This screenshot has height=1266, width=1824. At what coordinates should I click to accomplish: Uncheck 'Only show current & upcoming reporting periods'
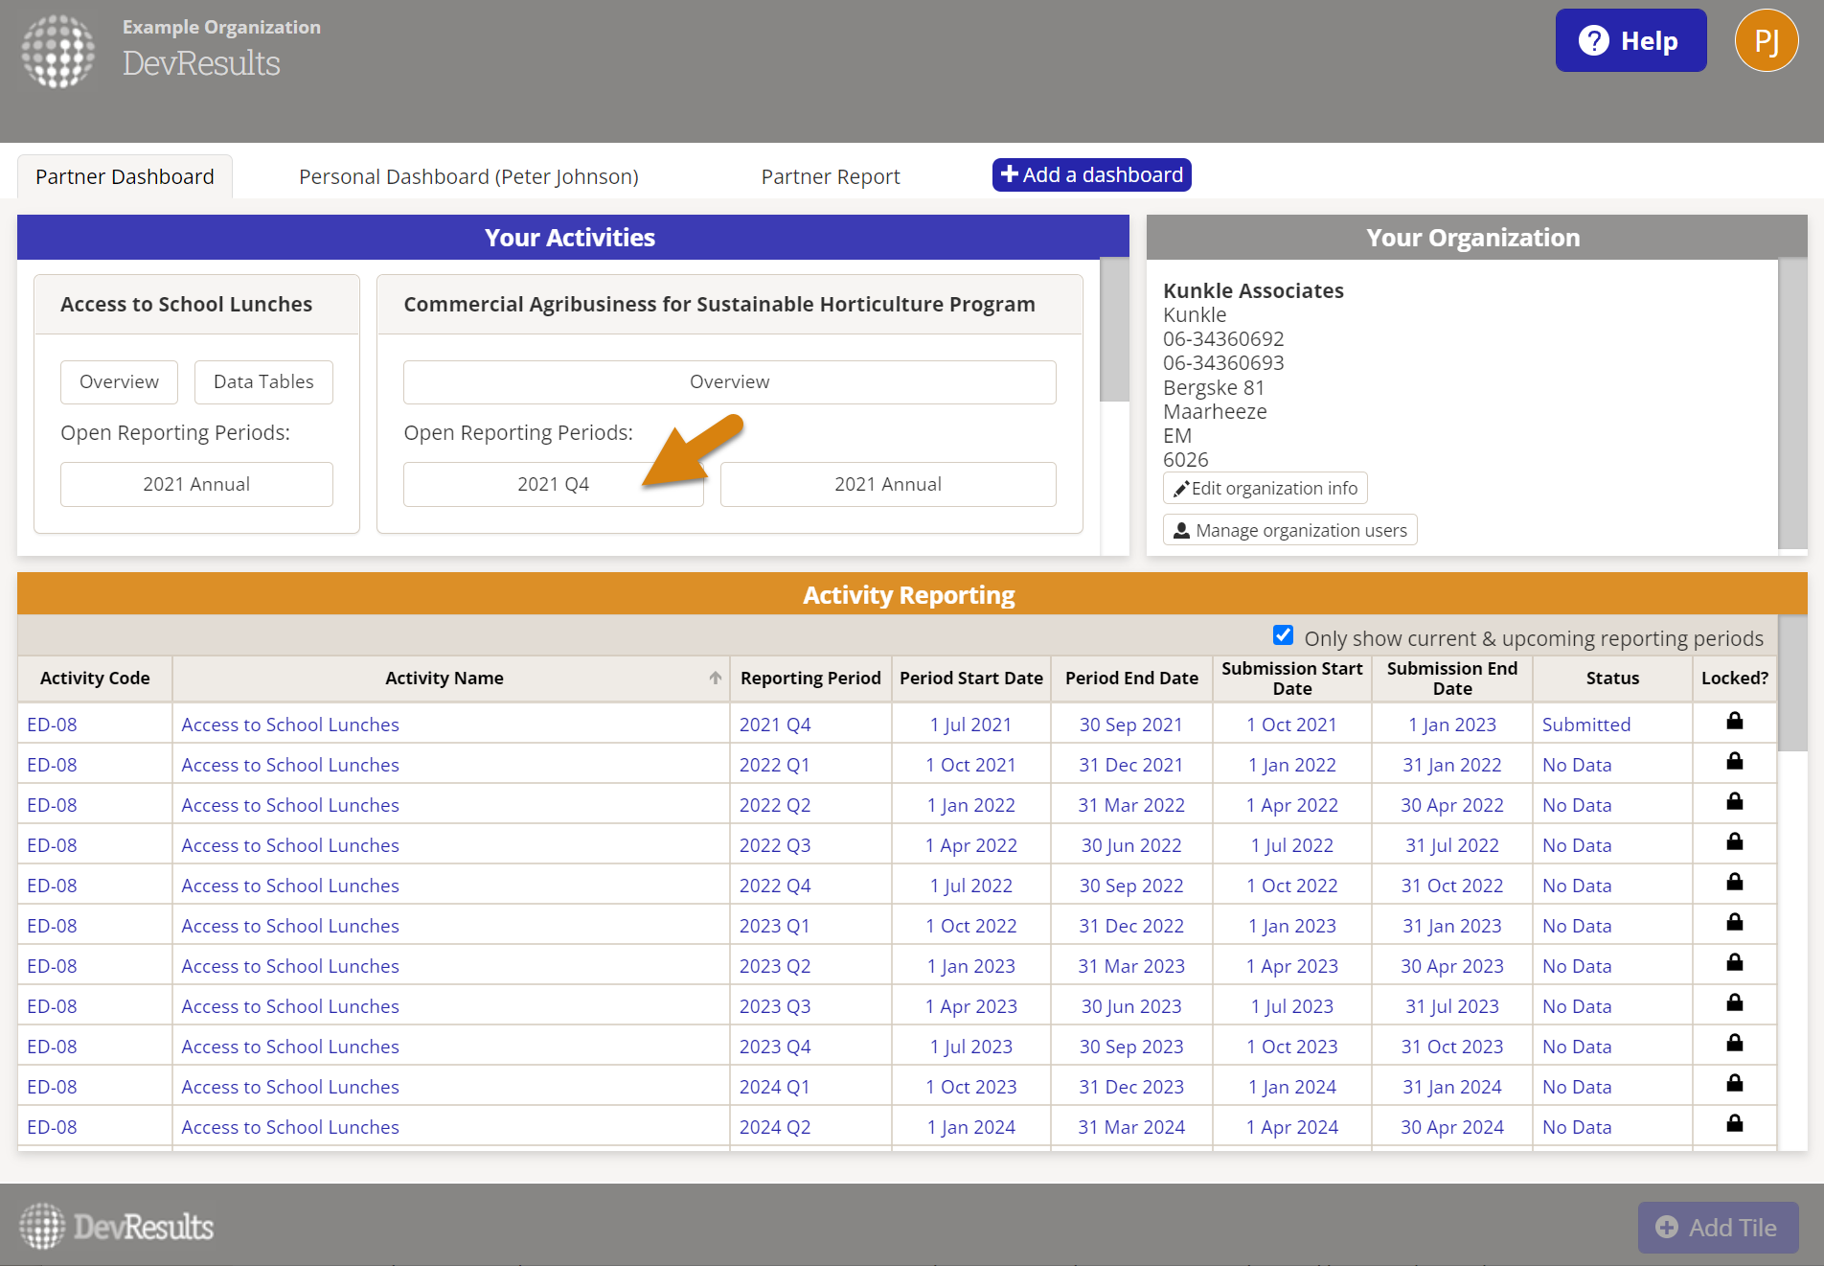pyautogui.click(x=1283, y=635)
